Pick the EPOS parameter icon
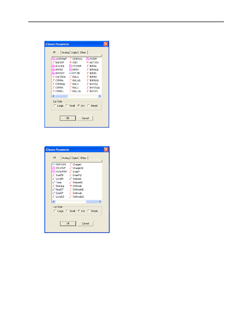Screen dimensions: 245x317 click(x=70, y=70)
